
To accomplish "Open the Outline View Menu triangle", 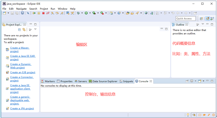I will tap(203, 24).
